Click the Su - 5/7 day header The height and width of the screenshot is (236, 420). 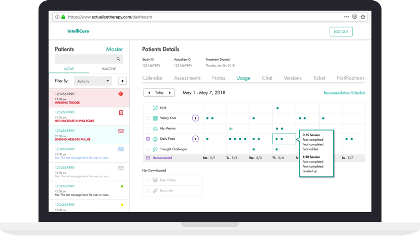click(x=348, y=158)
